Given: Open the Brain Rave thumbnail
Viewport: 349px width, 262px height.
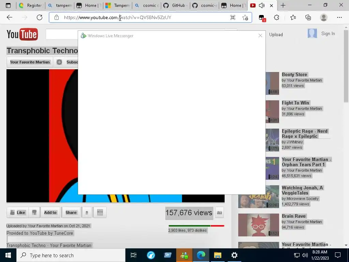Looking at the screenshot, I should [x=258, y=225].
